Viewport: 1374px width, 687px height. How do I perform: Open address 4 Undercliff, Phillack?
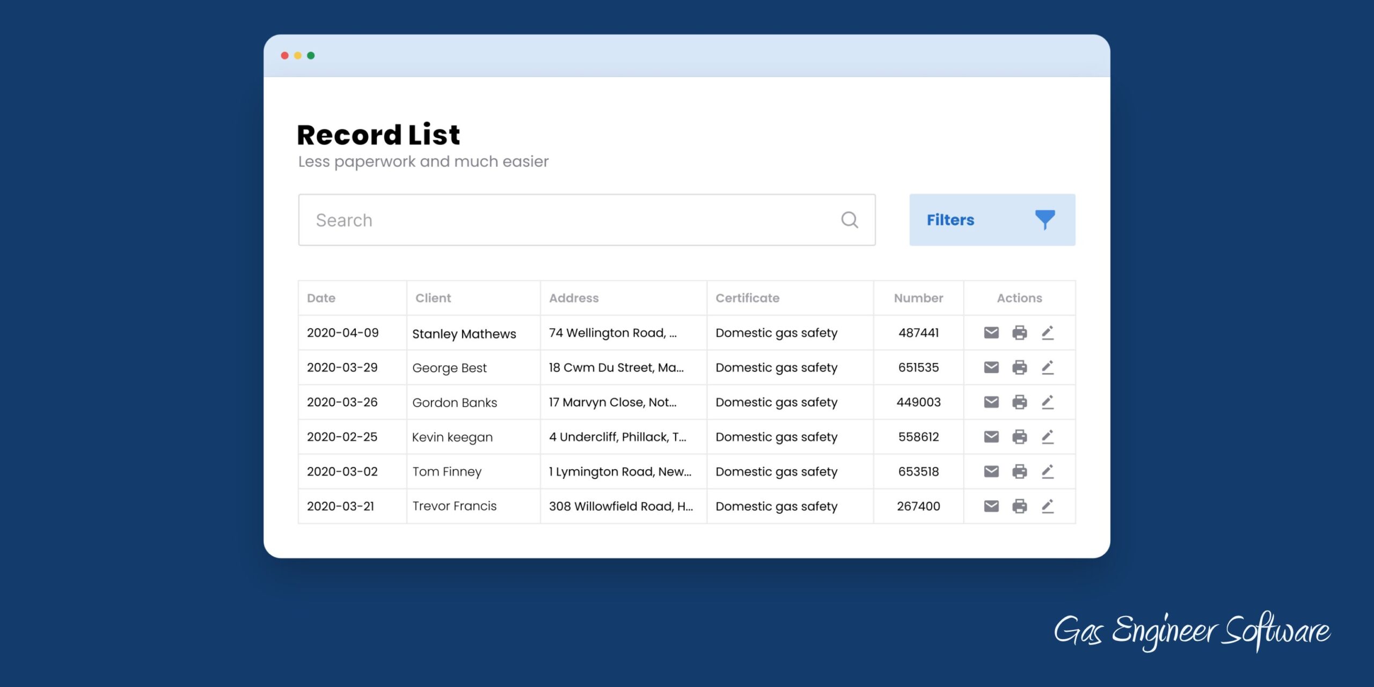[617, 437]
